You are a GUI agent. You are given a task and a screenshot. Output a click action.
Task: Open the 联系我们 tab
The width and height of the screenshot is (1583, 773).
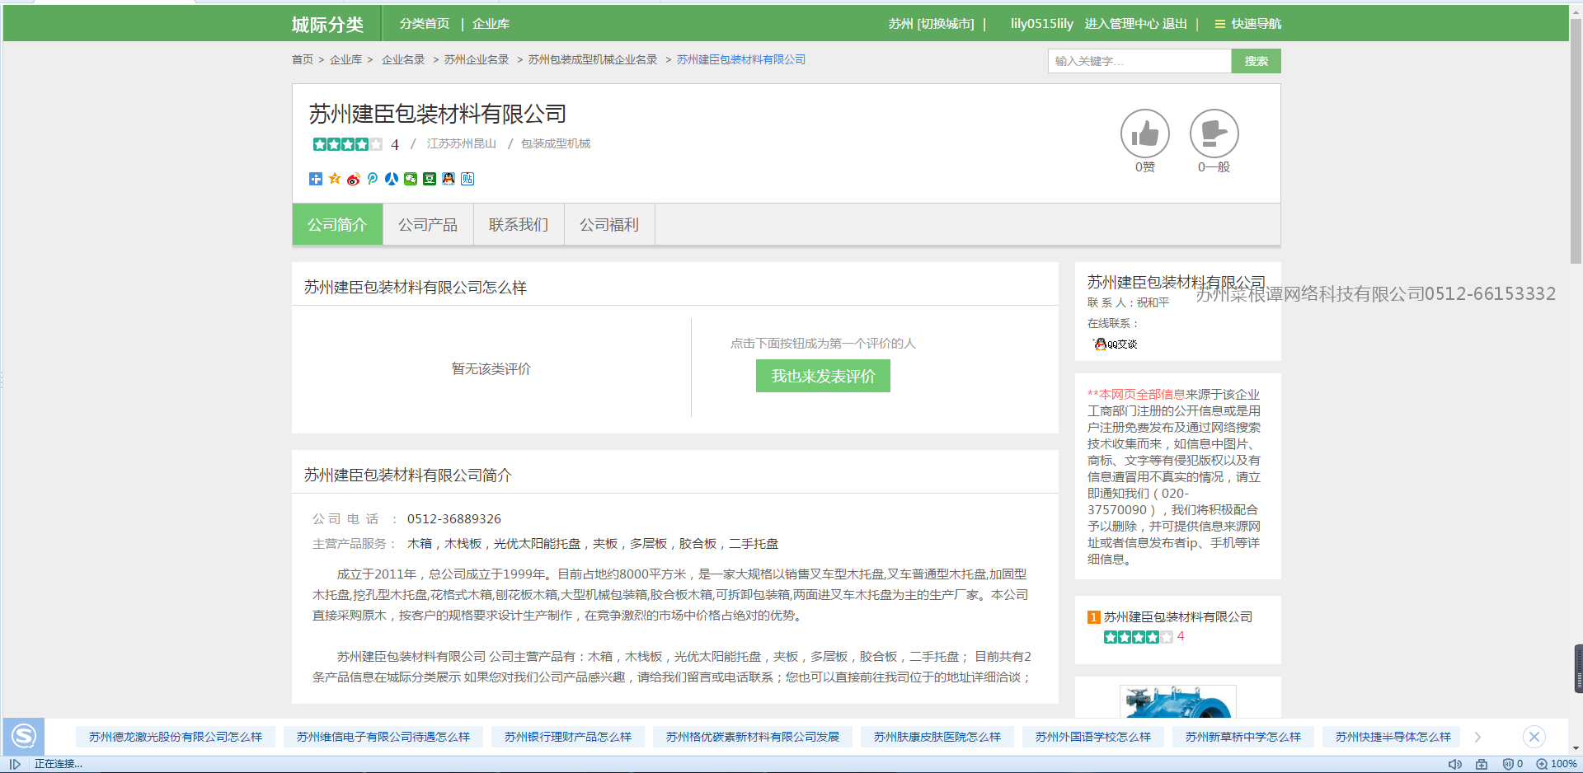click(519, 224)
